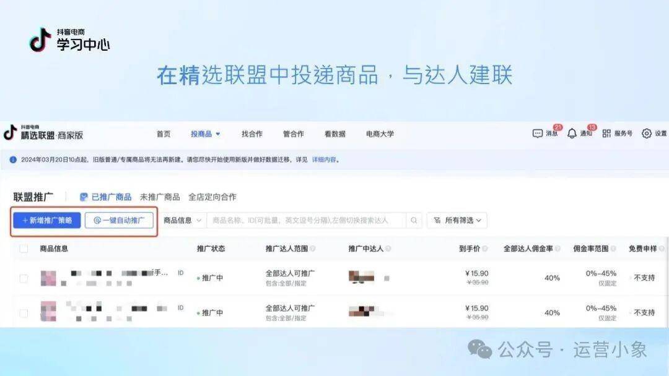Click help icon beside 推广达人范围 header
Image resolution: width=669 pixels, height=376 pixels.
tap(313, 249)
